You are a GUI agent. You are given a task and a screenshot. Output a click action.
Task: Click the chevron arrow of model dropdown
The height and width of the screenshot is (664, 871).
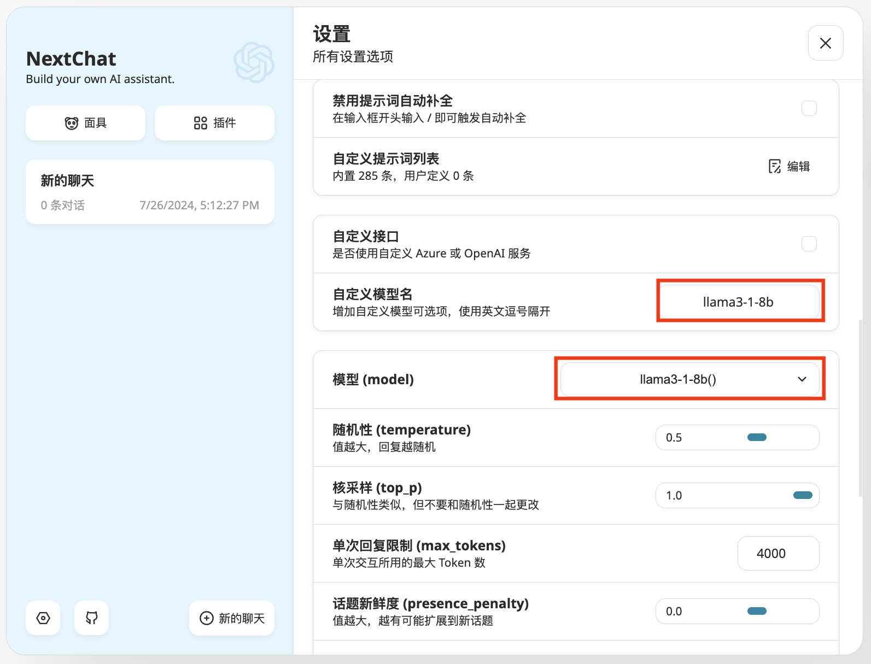pos(802,379)
